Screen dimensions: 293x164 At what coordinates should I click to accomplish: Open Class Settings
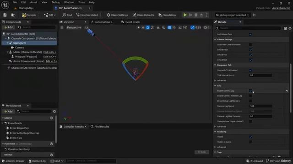117,15
